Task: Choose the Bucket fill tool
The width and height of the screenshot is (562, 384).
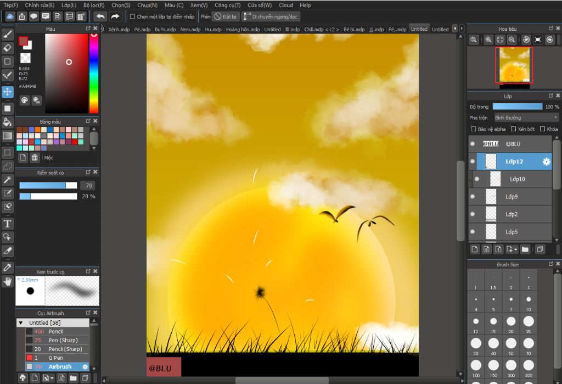Action: click(8, 122)
